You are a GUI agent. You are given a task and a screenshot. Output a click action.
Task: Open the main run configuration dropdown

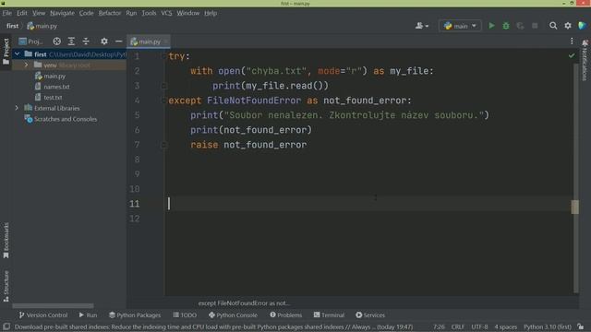coord(460,26)
